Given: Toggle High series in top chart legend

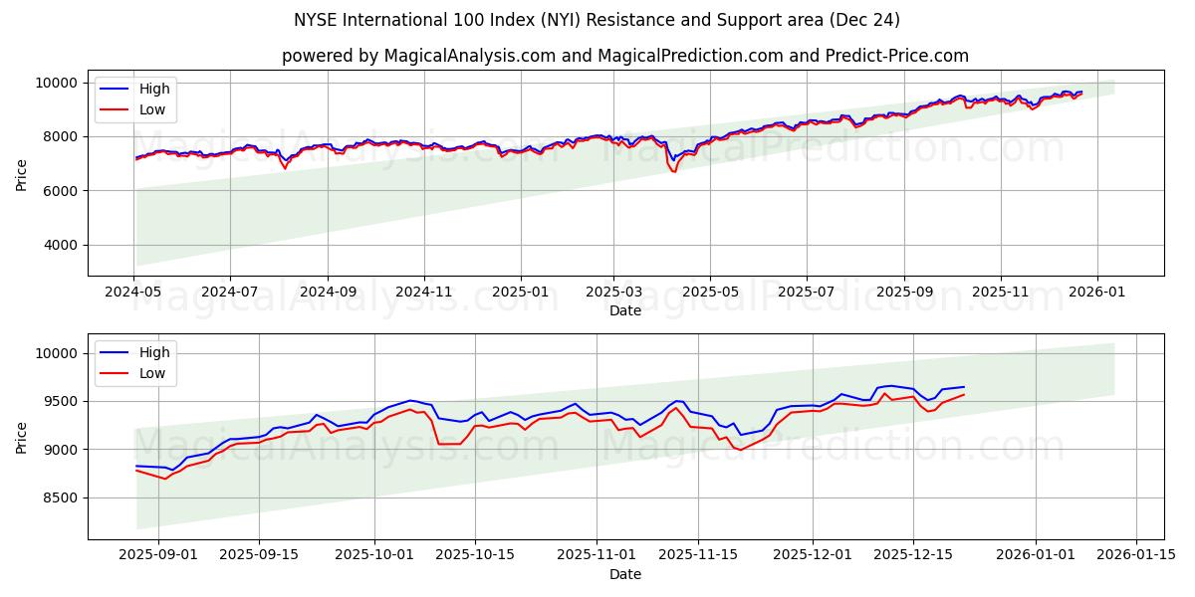Looking at the screenshot, I should [x=154, y=89].
